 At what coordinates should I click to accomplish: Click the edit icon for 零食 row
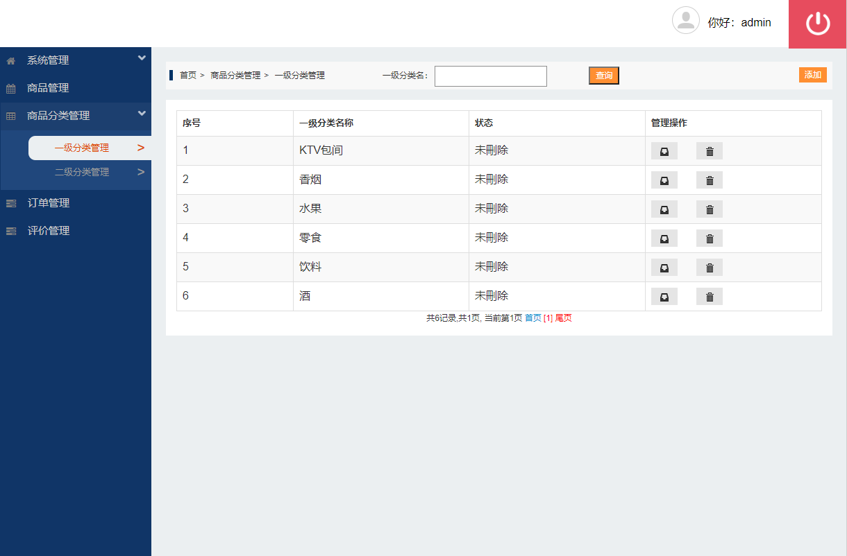(x=664, y=238)
